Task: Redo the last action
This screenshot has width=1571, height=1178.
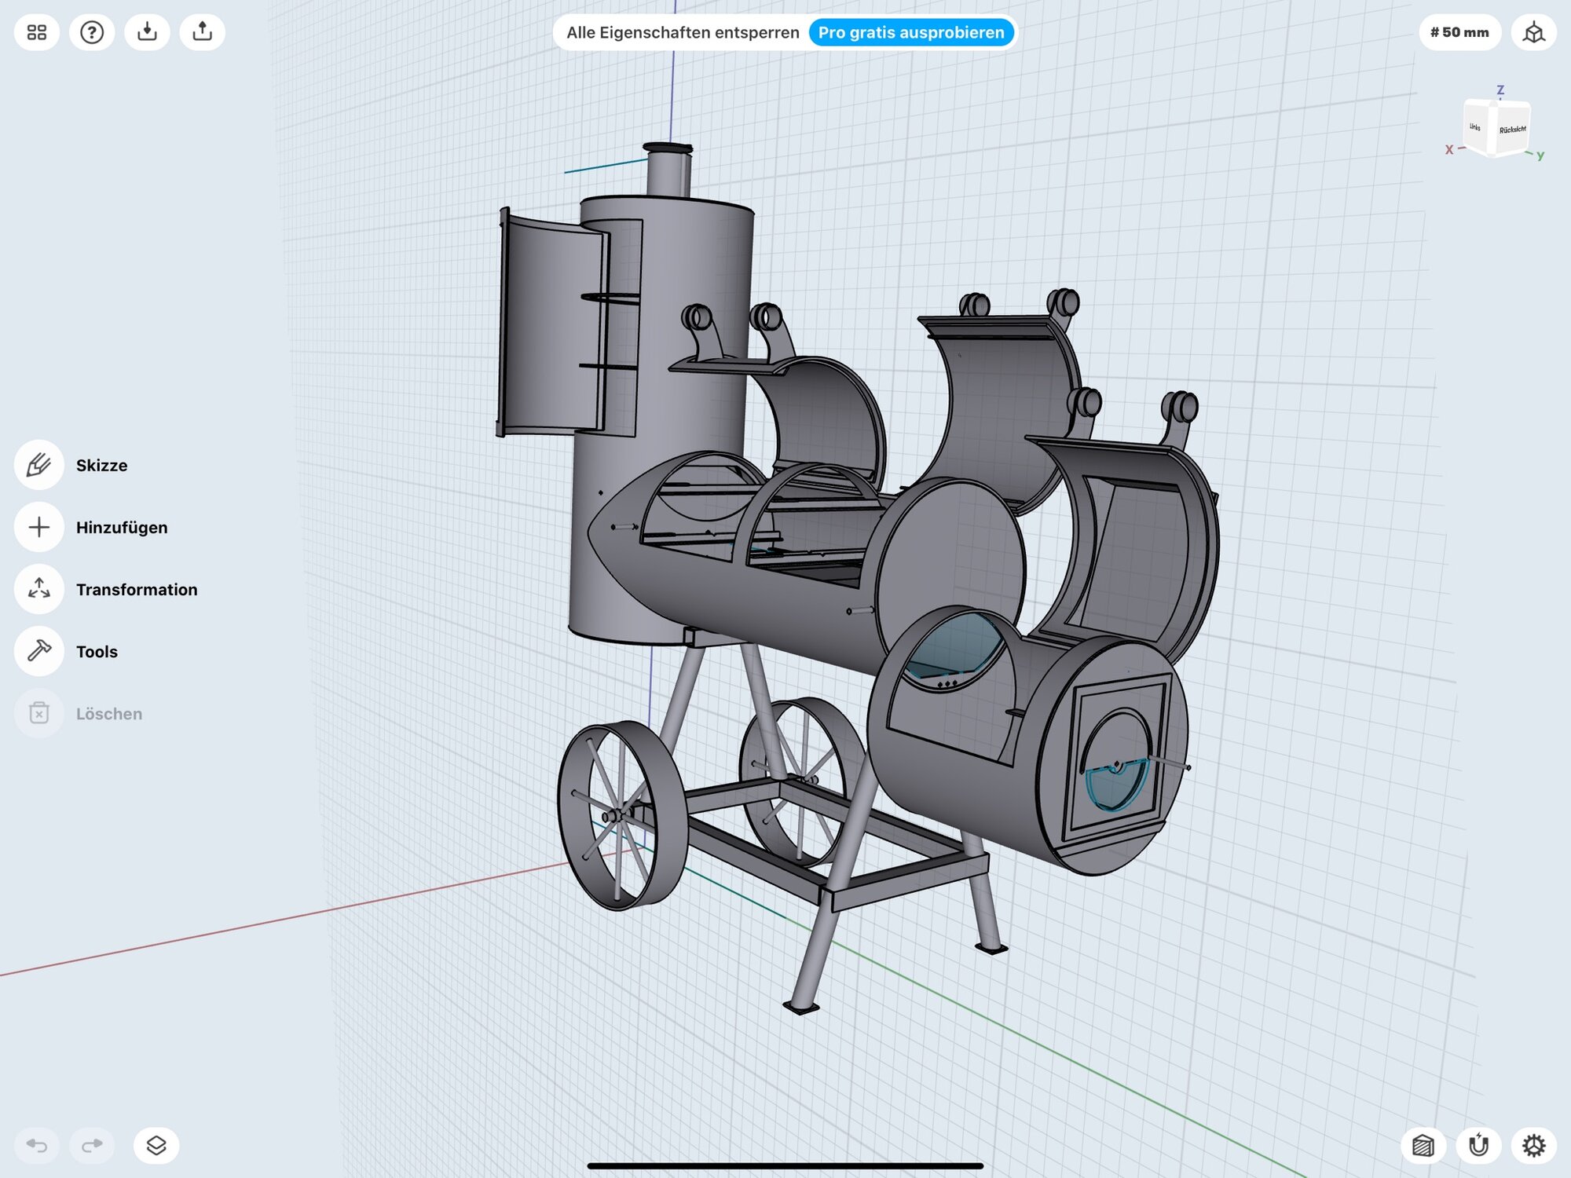Action: 92,1145
